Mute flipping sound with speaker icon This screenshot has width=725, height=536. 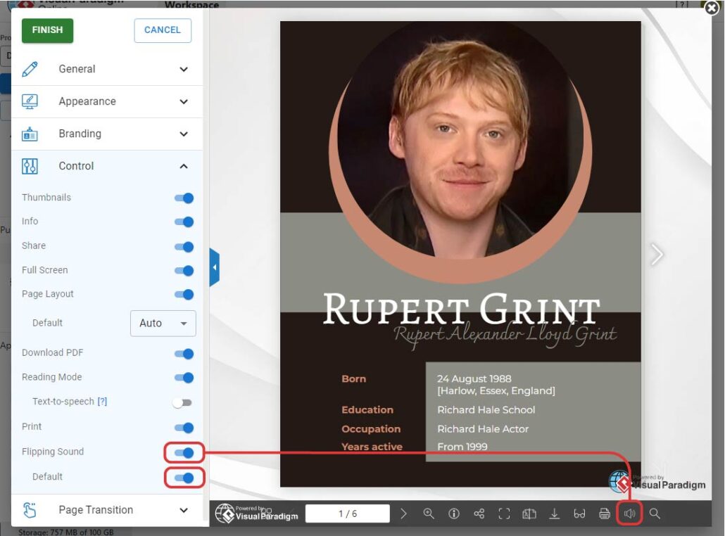click(x=630, y=513)
